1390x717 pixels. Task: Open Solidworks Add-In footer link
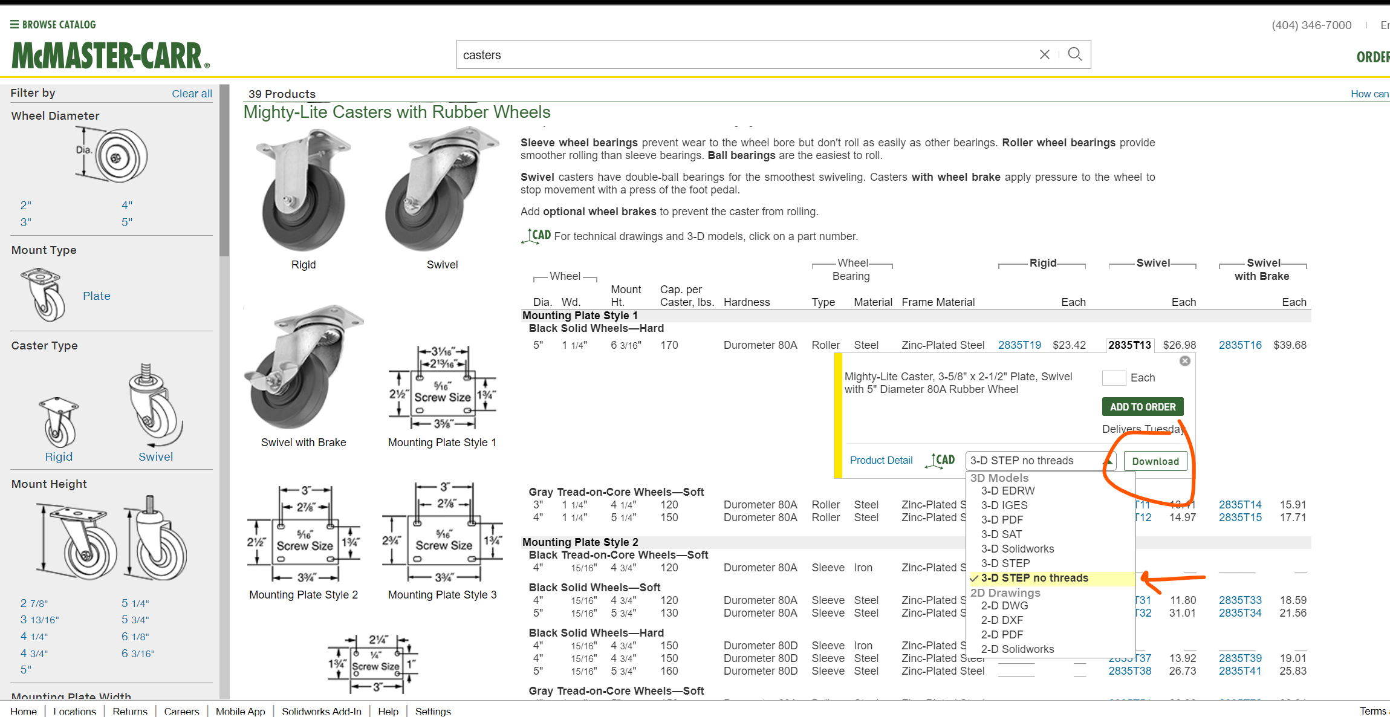[321, 711]
